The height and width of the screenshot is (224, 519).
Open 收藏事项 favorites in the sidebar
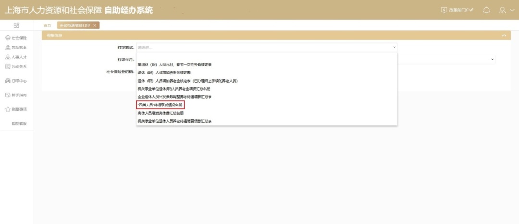[x=16, y=109]
